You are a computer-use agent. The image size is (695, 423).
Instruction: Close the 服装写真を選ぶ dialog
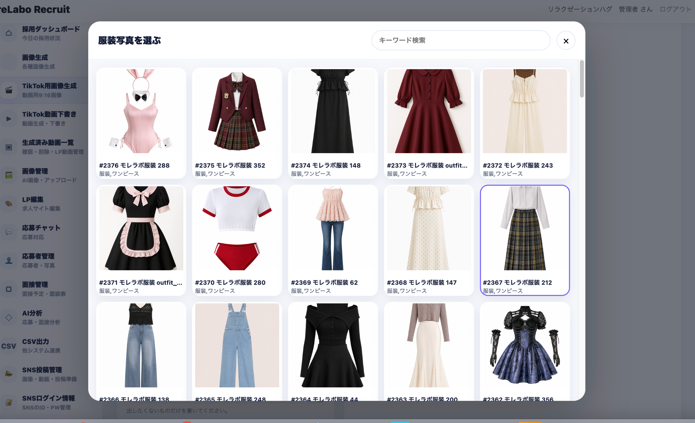point(566,41)
